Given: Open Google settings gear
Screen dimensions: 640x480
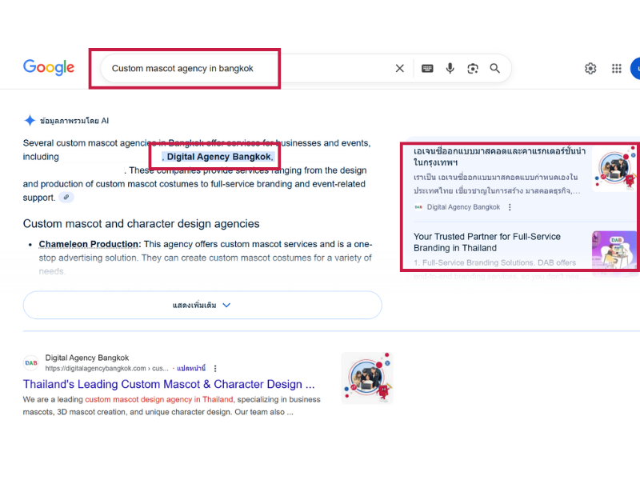Looking at the screenshot, I should click(590, 69).
